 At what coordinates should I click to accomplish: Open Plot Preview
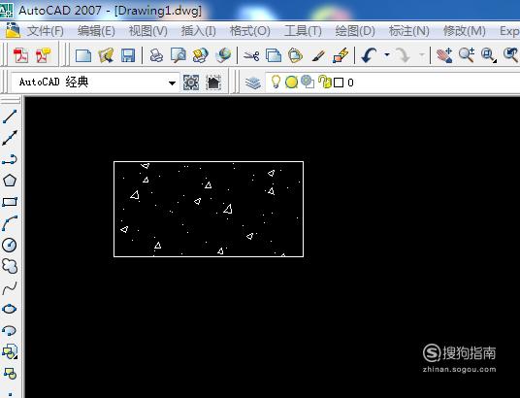click(x=179, y=55)
